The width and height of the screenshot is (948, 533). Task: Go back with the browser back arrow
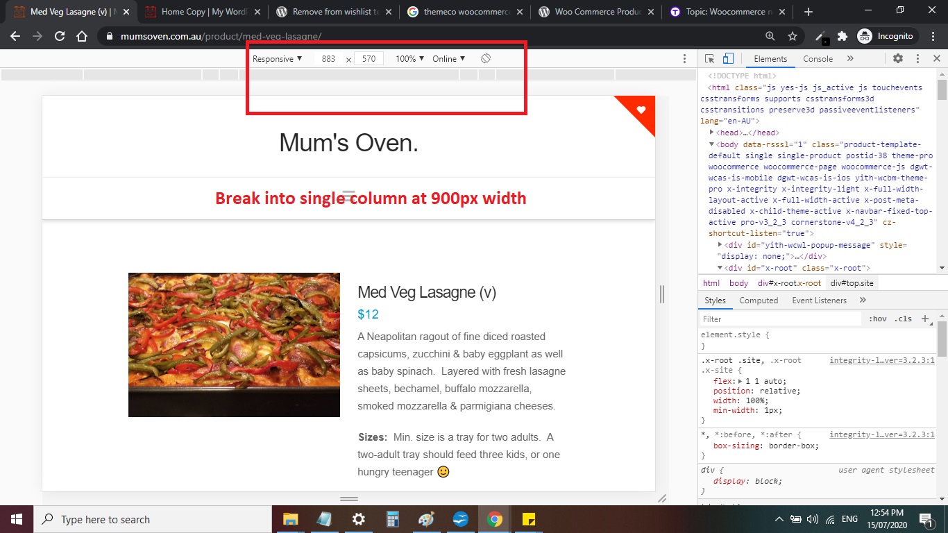click(15, 36)
